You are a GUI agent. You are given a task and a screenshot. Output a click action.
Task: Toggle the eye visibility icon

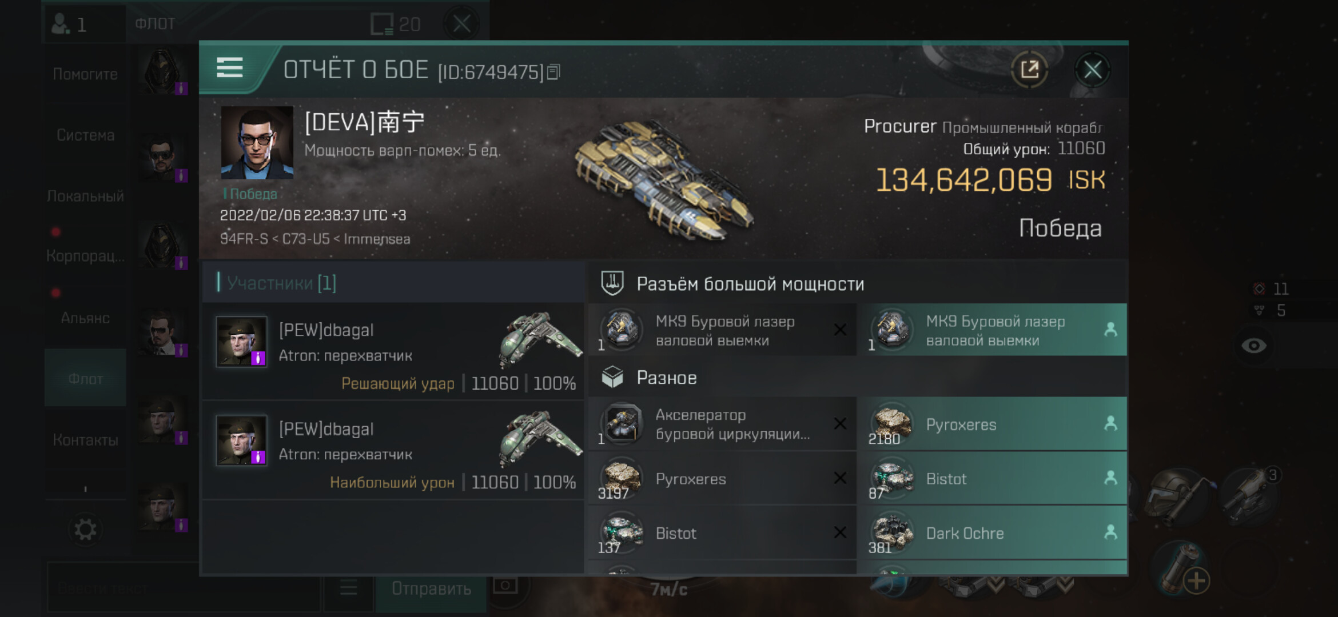(1253, 346)
